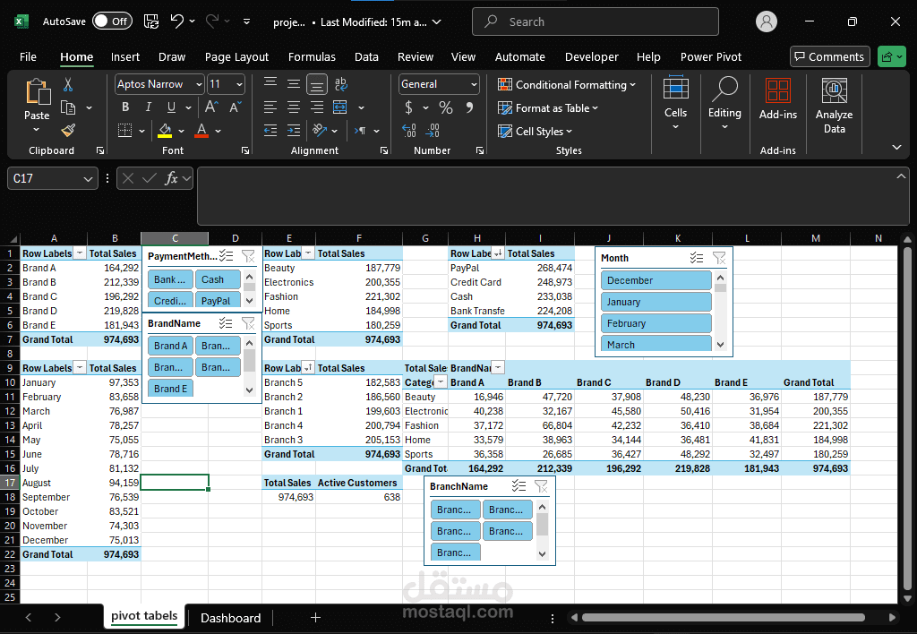917x634 pixels.
Task: Click the Save icon in title bar
Action: click(x=151, y=21)
